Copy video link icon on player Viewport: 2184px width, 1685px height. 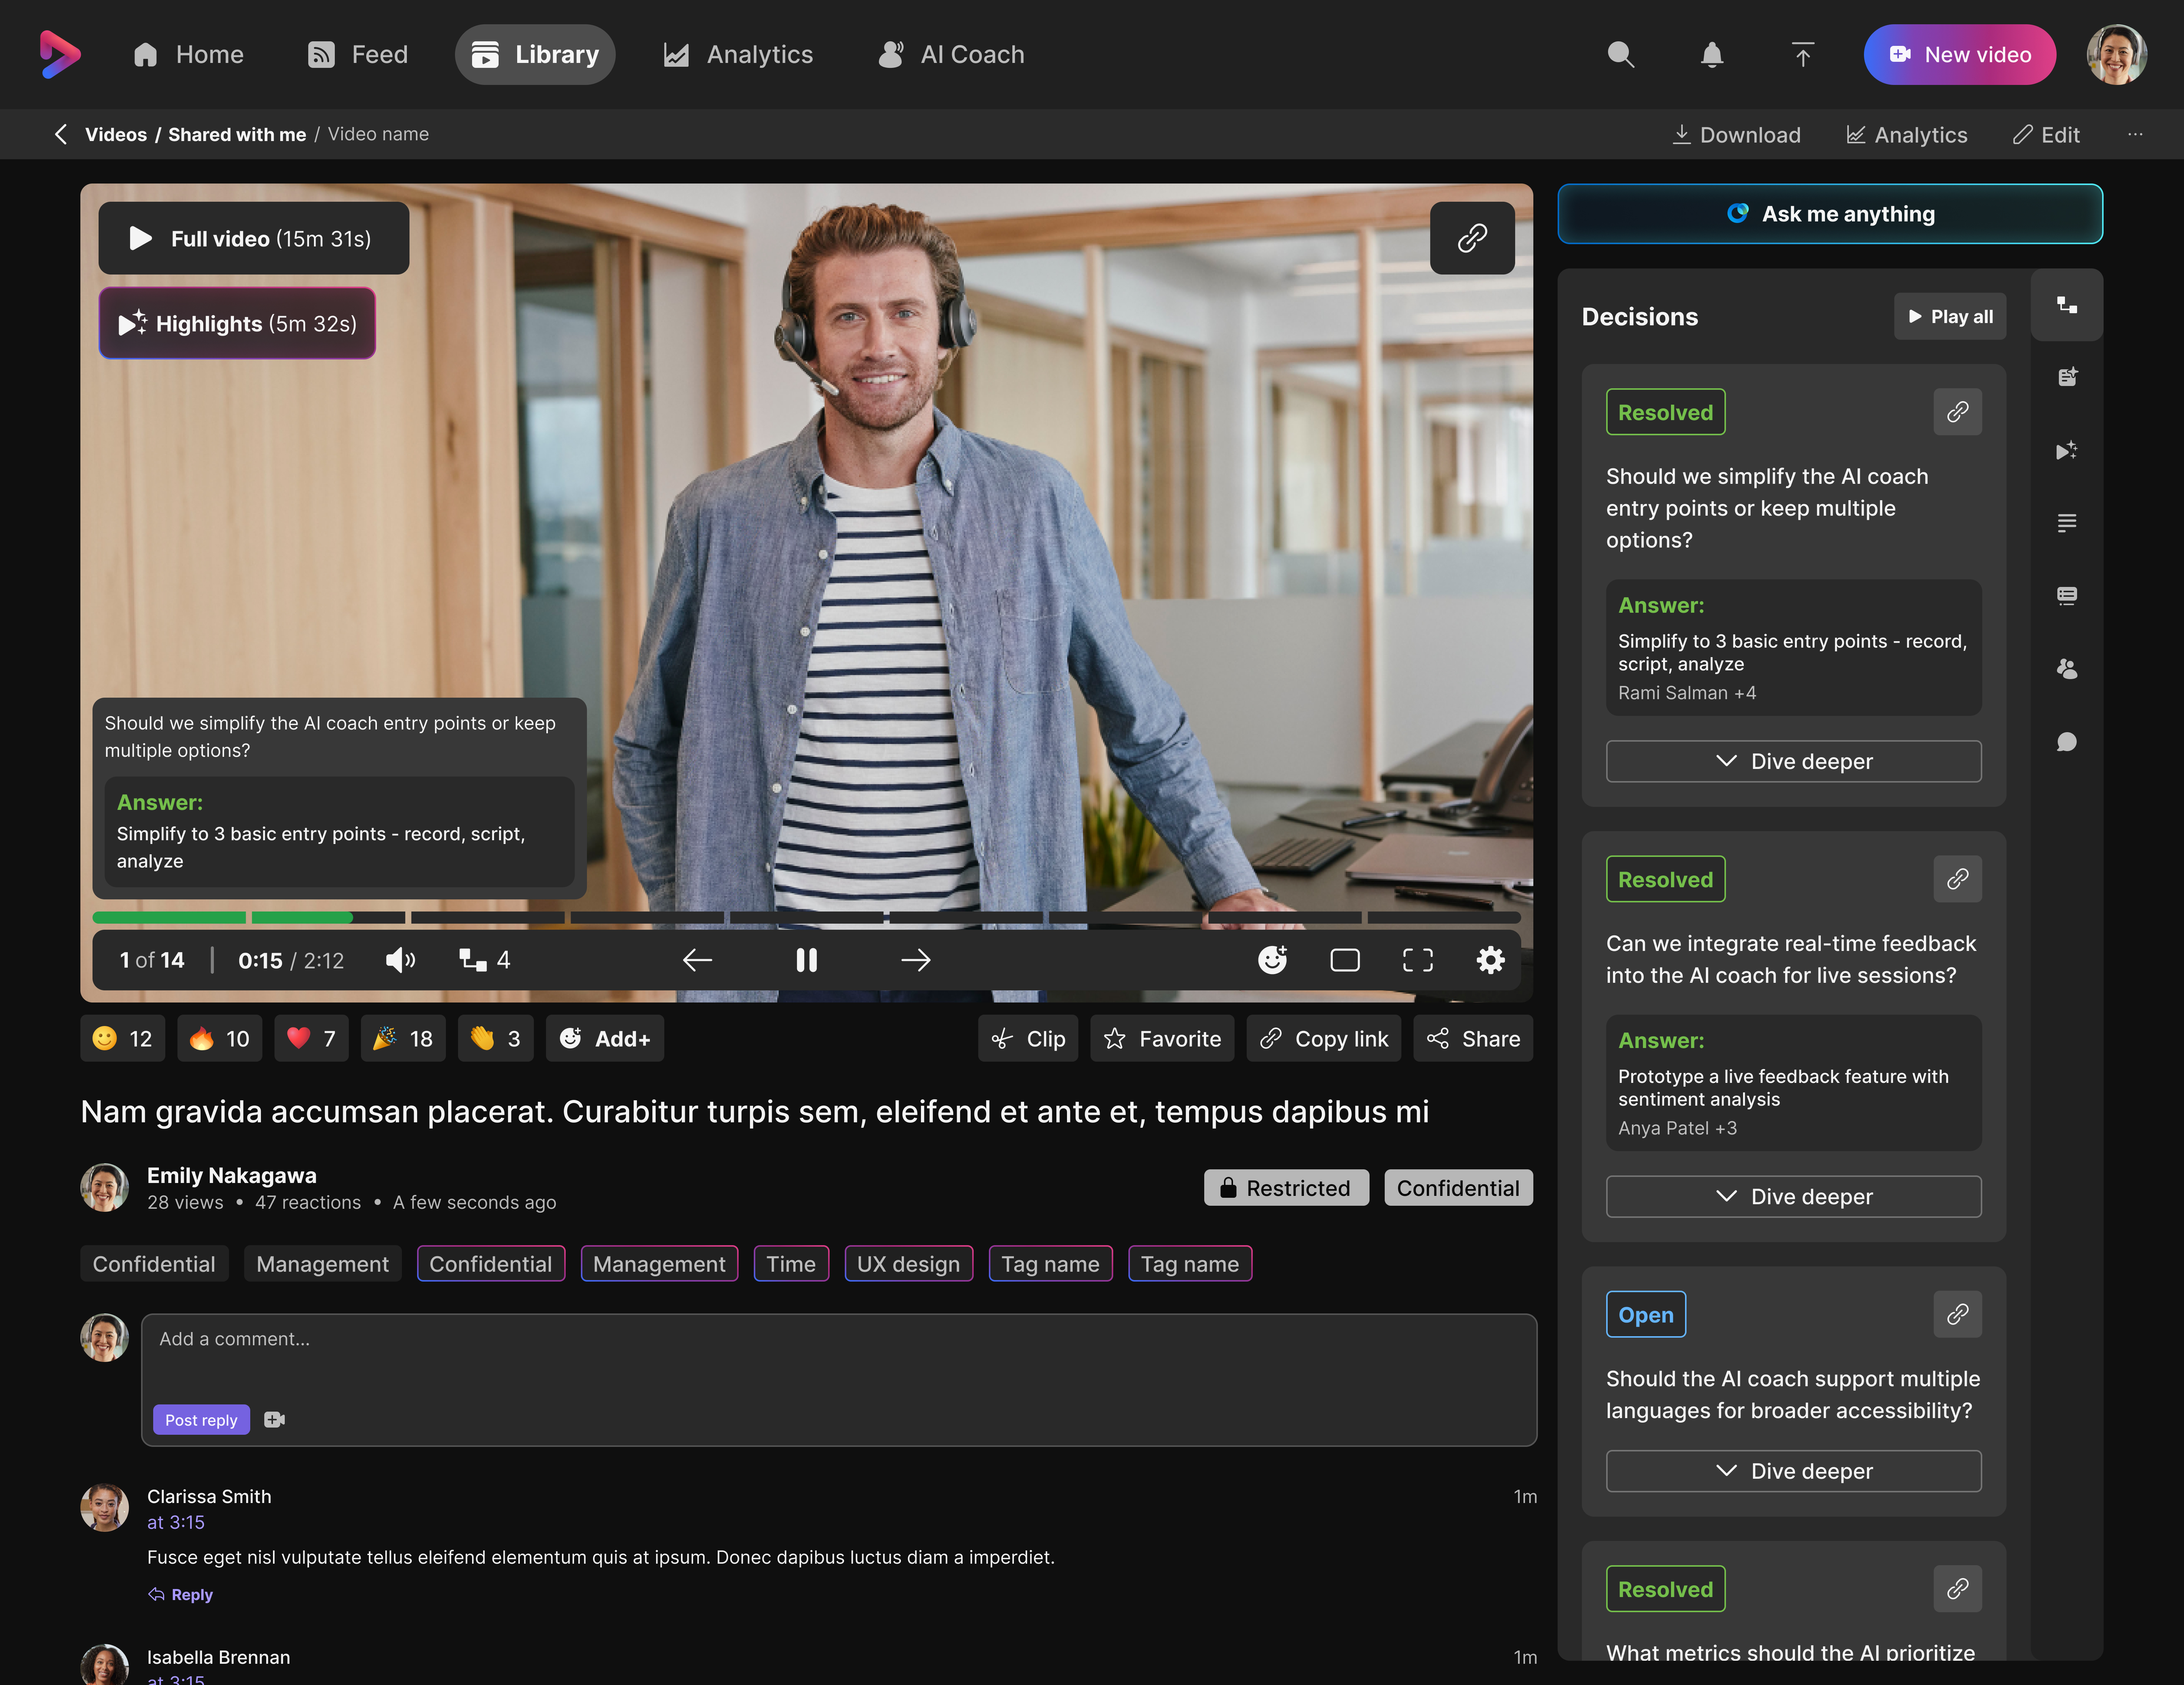click(1472, 238)
